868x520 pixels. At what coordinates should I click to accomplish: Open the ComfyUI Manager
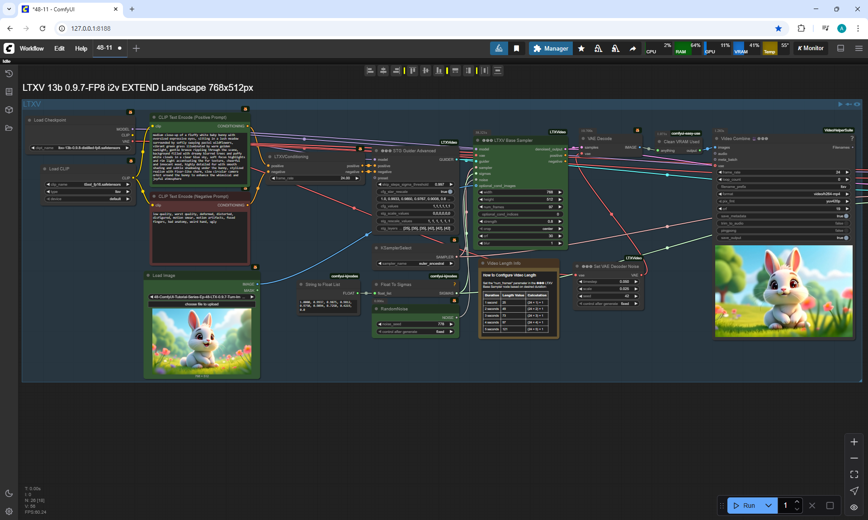[551, 48]
